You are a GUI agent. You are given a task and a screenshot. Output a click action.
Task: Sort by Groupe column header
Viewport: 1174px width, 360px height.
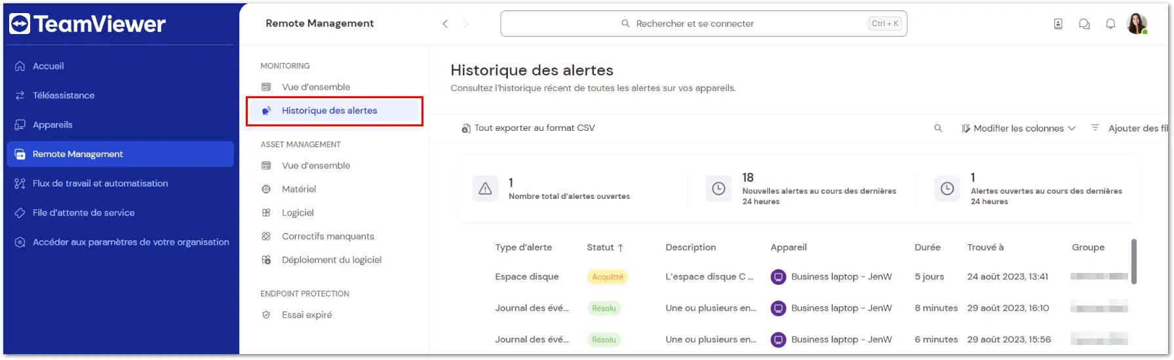[x=1088, y=247]
